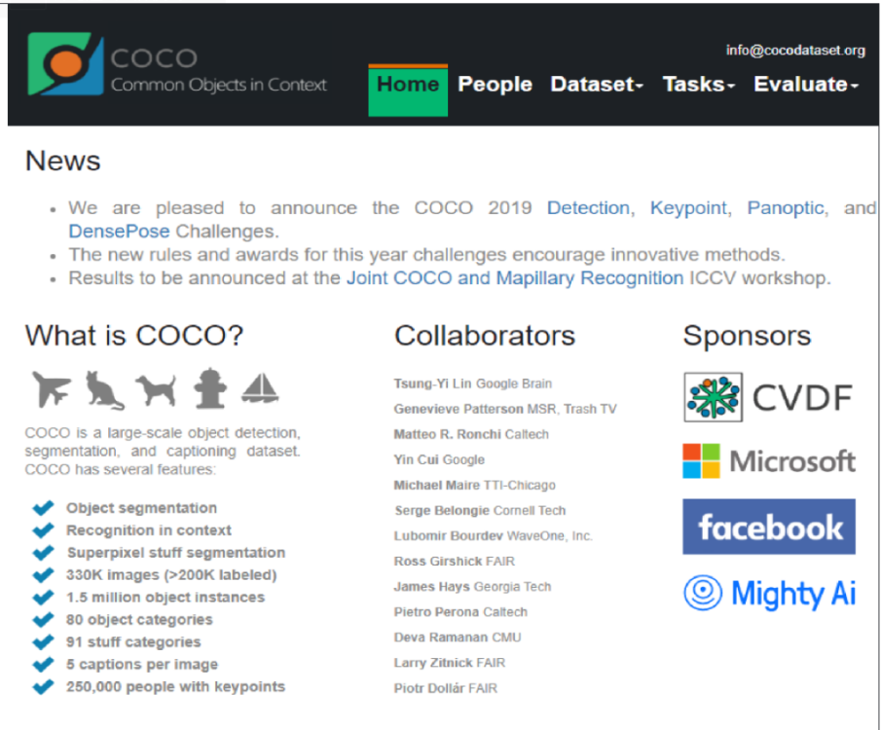Click the checkmark beside 5 captions per image
The width and height of the screenshot is (882, 730).
[x=43, y=665]
